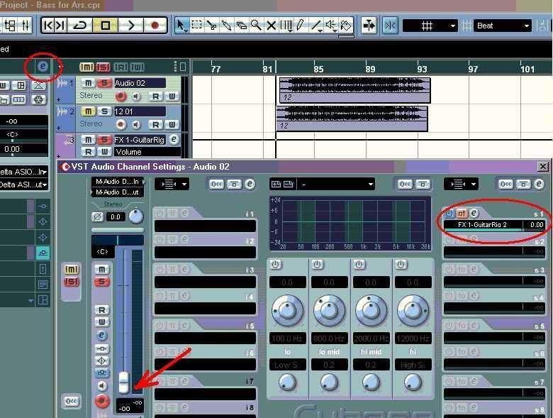Close the VST Audio Channel Settings window
The height and width of the screenshot is (418, 553).
pyautogui.click(x=543, y=166)
